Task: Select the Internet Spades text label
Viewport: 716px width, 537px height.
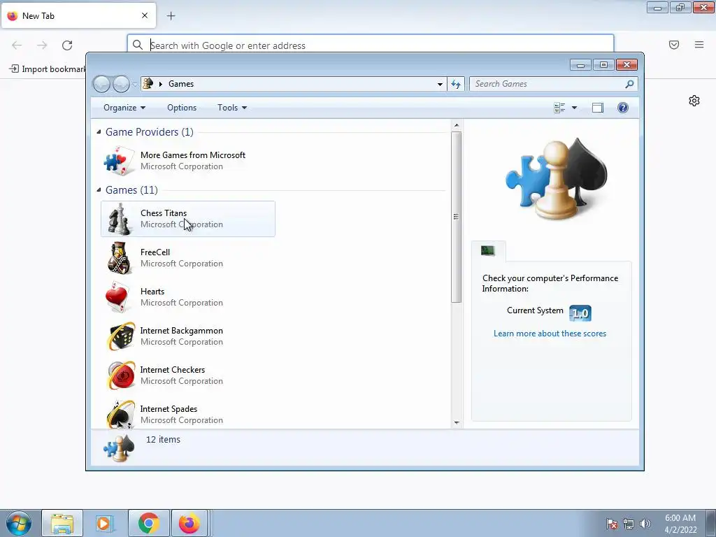Action: point(169,409)
